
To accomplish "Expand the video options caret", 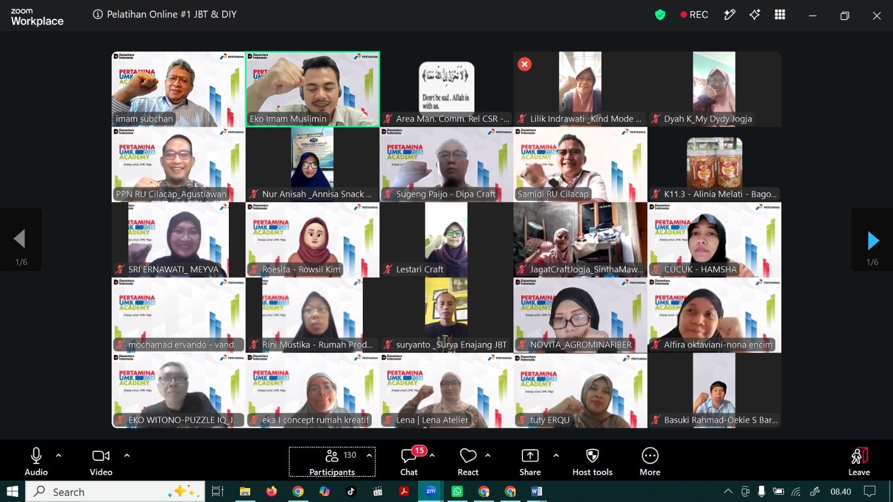I will pos(127,455).
